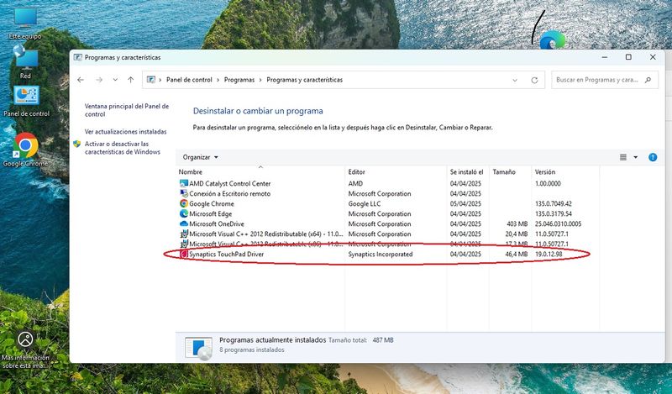672x394 pixels.
Task: Maximize the Programas y características window
Action: click(628, 57)
